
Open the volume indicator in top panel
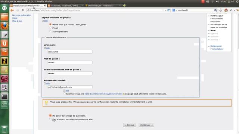(x=217, y=1)
